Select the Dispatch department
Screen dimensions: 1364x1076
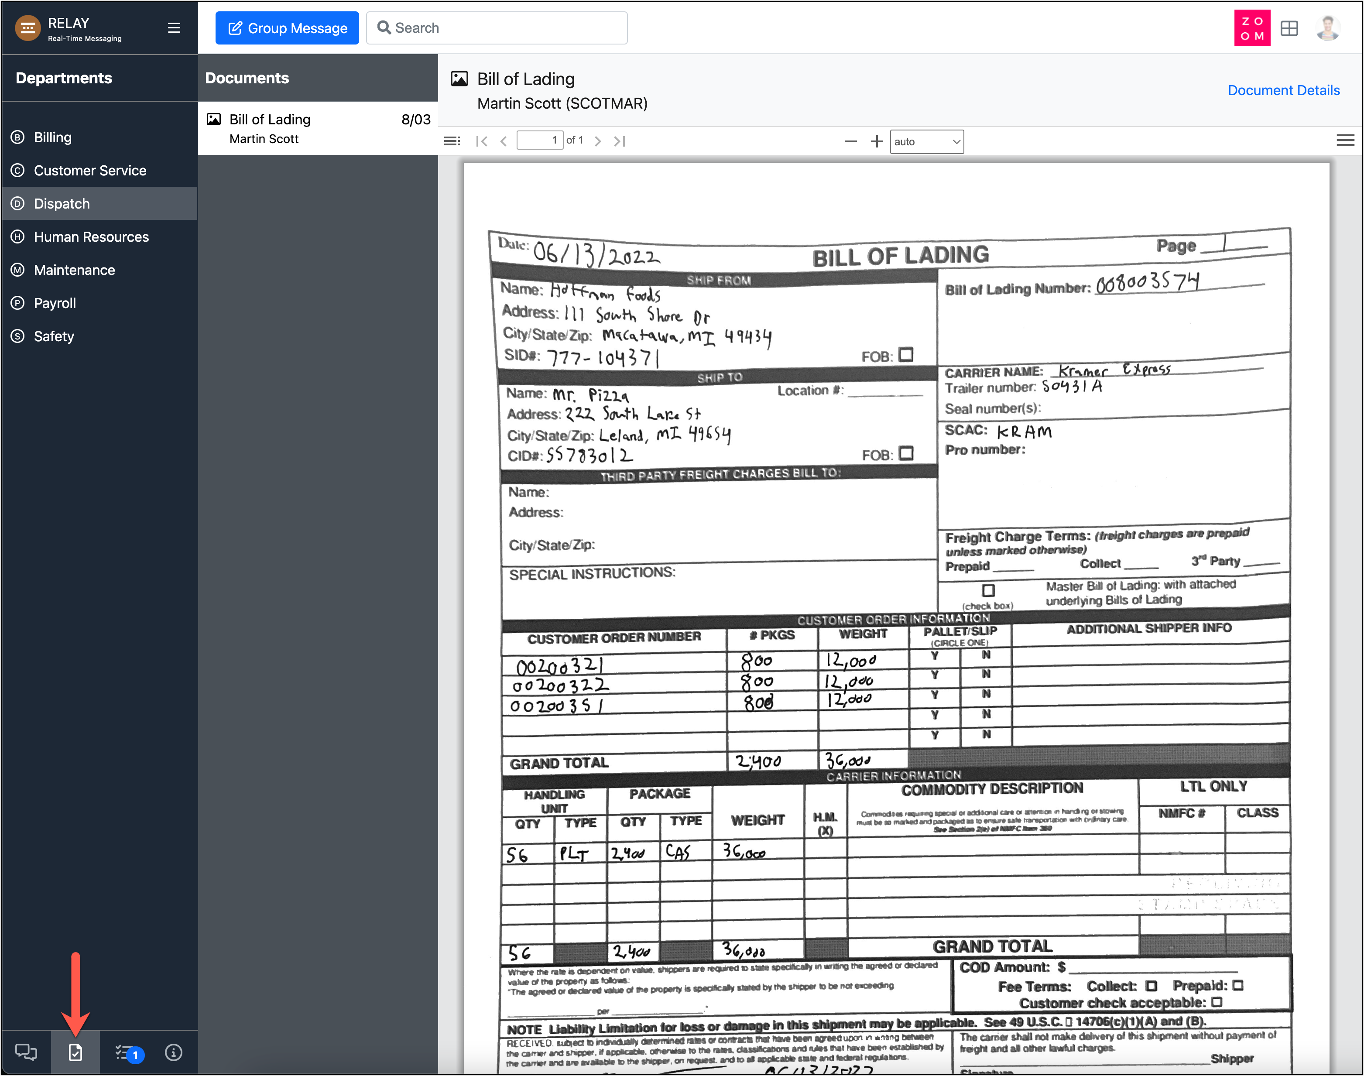pos(61,203)
